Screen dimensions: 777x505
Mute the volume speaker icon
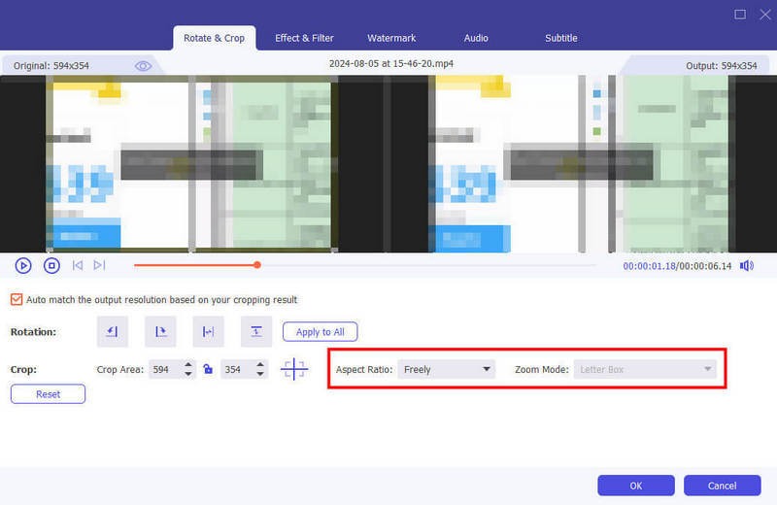coord(746,265)
